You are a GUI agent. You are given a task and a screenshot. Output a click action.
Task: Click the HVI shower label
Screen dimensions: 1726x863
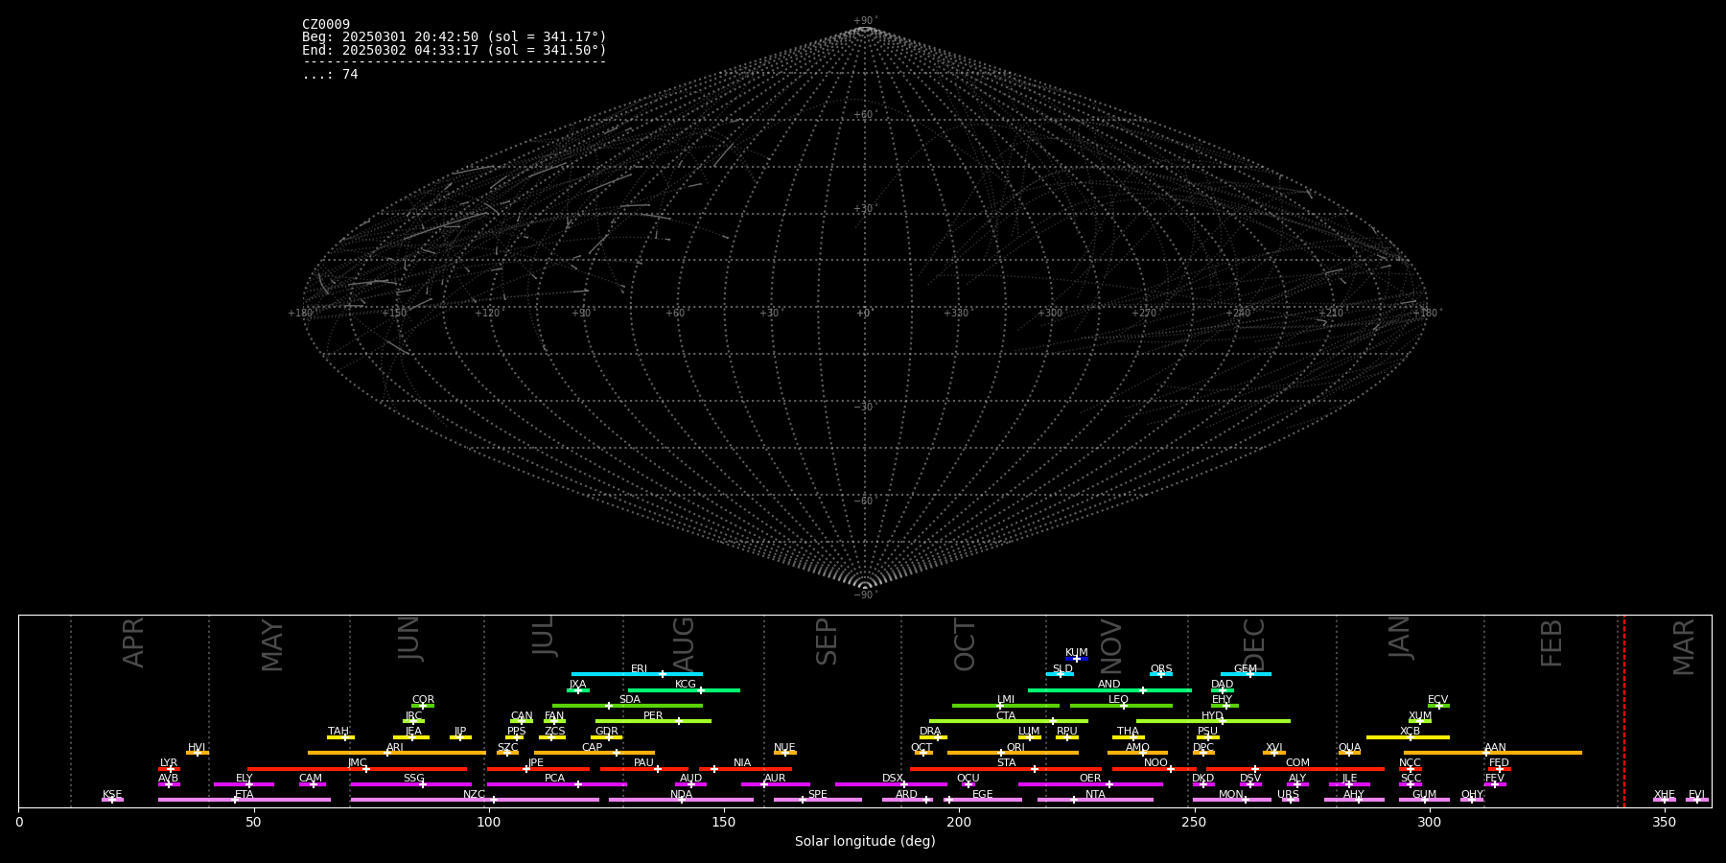198,748
